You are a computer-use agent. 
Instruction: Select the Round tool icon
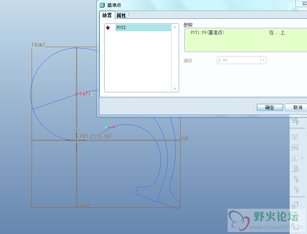click(295, 179)
